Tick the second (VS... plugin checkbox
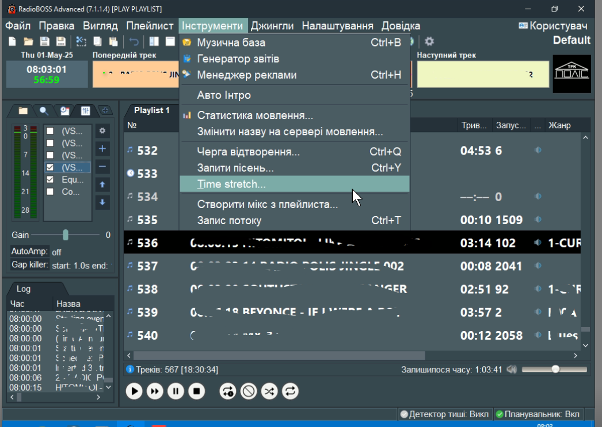Image resolution: width=602 pixels, height=427 pixels. coord(50,143)
